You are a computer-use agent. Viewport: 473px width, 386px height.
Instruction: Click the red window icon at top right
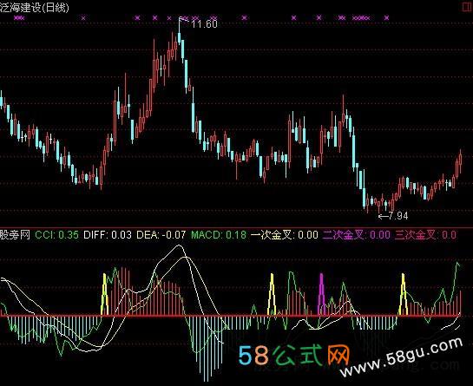(468, 7)
